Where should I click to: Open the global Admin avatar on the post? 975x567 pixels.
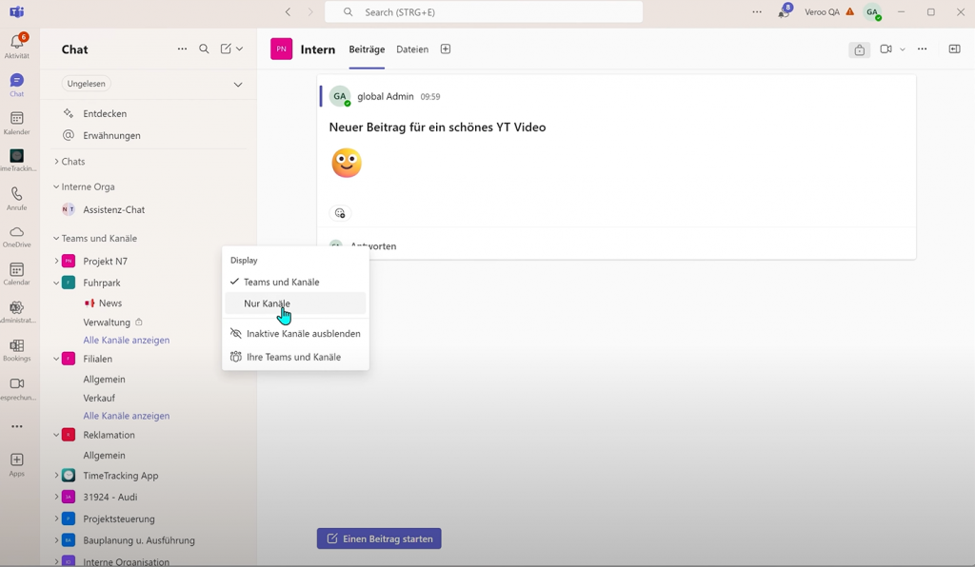[340, 97]
